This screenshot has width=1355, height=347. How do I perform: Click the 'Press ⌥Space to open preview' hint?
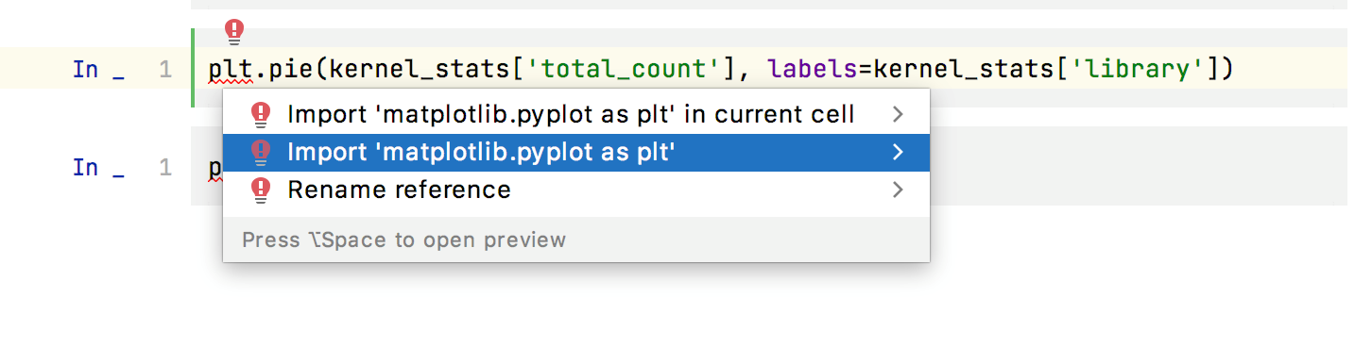(x=403, y=240)
